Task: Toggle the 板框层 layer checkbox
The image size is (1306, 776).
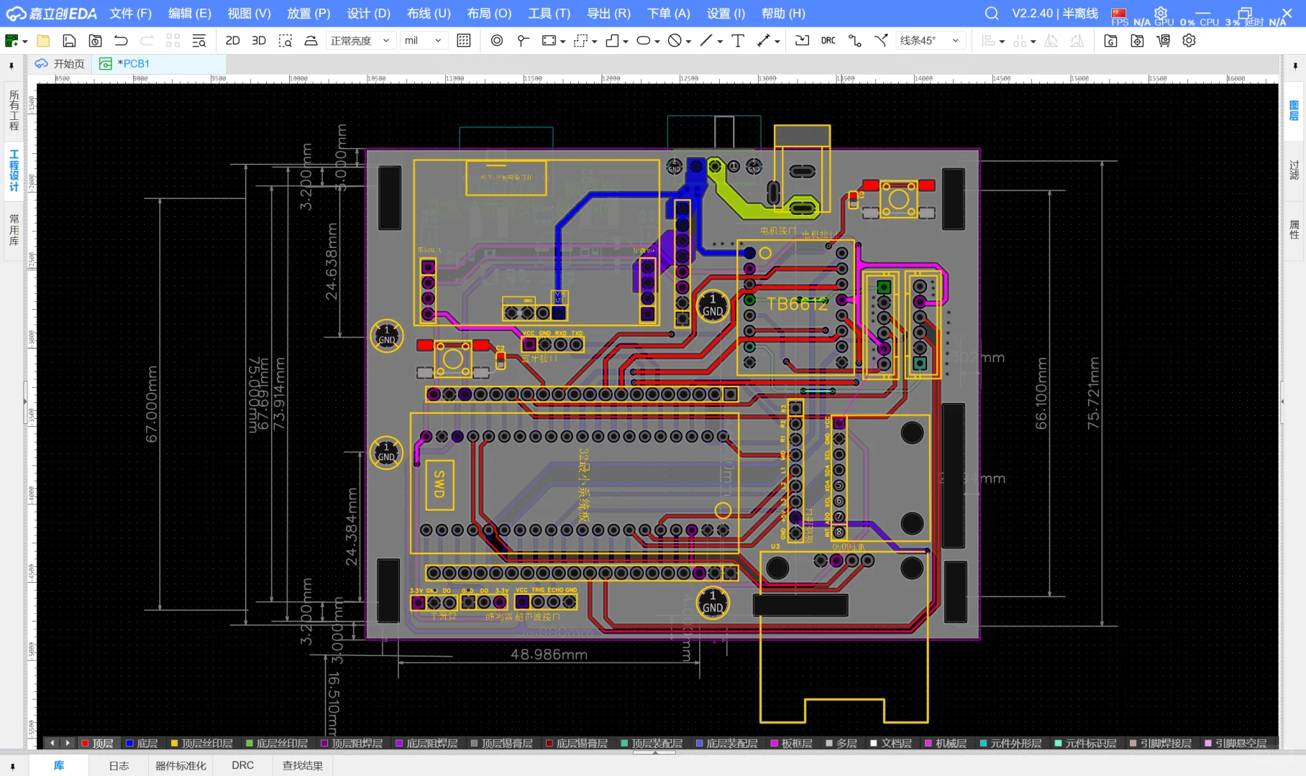Action: click(x=774, y=744)
